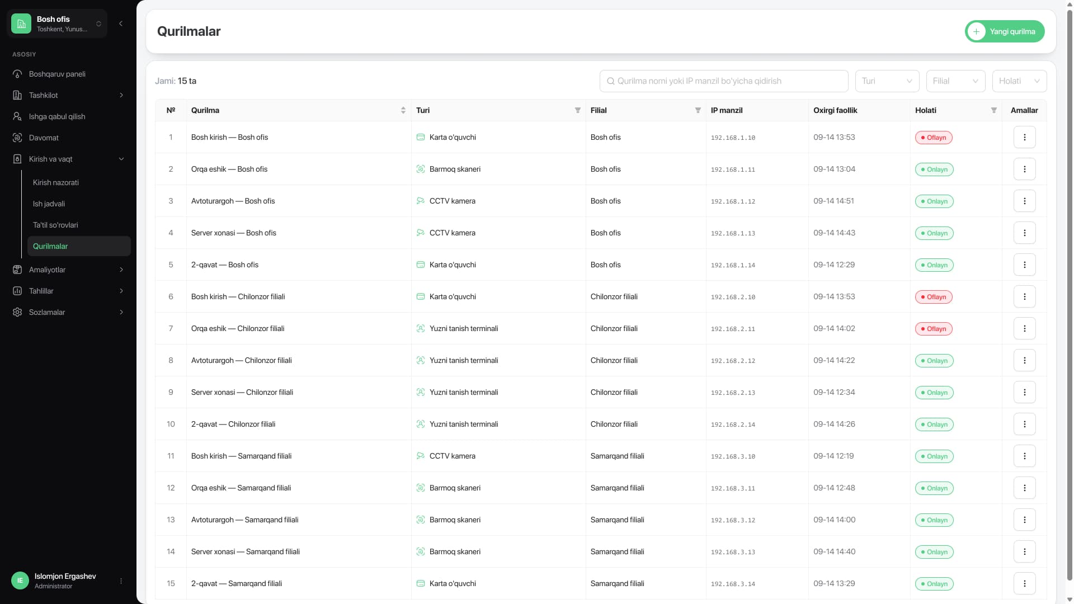
Task: Focus the Qurilma nomi search field
Action: click(724, 81)
